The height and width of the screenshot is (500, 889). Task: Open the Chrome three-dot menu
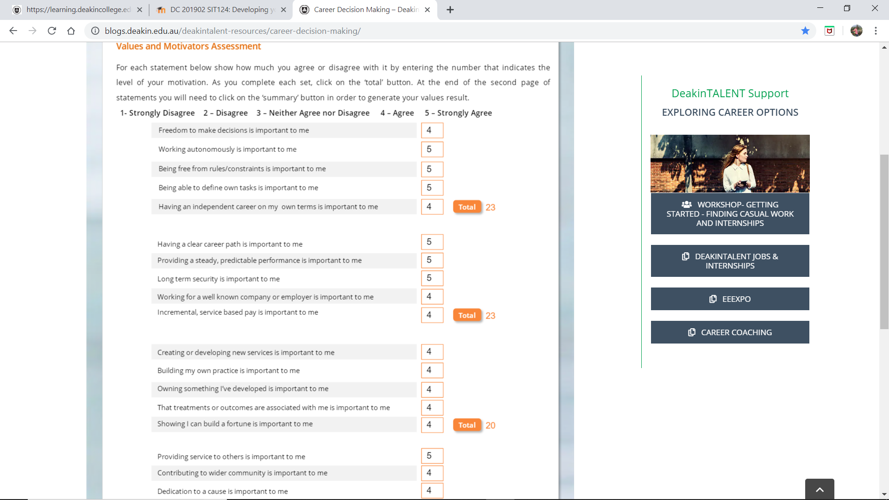point(876,31)
